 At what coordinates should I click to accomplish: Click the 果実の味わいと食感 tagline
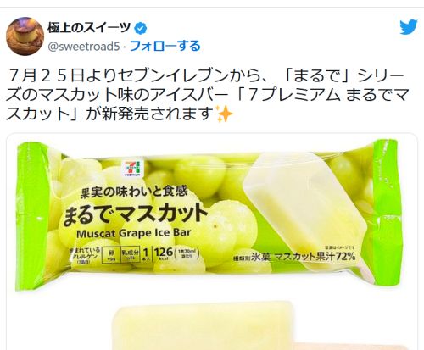[x=134, y=192]
